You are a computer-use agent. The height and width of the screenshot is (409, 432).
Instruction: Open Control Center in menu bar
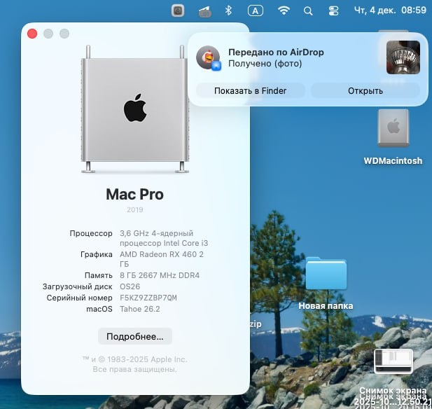[333, 11]
